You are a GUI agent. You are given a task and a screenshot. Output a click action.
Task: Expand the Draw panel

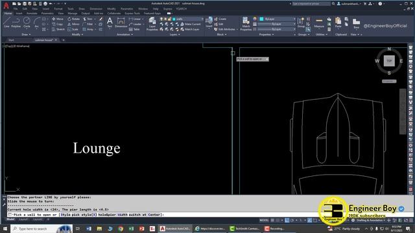point(26,34)
